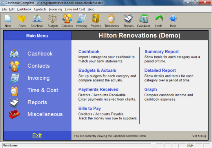
Task: Click the Contacts people icon in Main Menu
Action: tap(15, 66)
